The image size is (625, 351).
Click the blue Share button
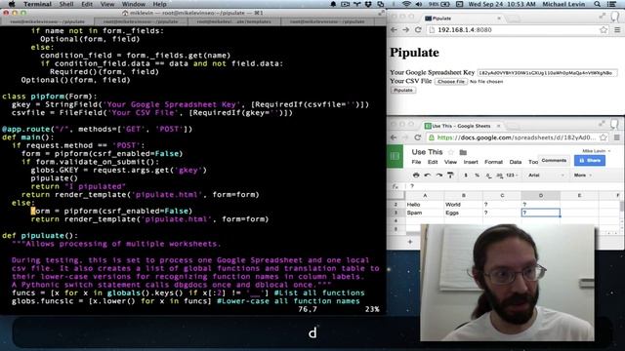point(590,160)
